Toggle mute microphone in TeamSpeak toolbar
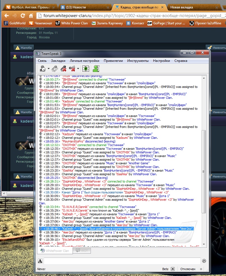Screen dimensions: 226x276 click(x=63, y=69)
